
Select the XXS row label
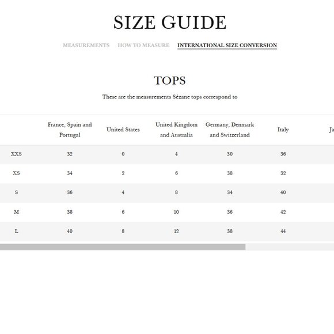(16, 154)
